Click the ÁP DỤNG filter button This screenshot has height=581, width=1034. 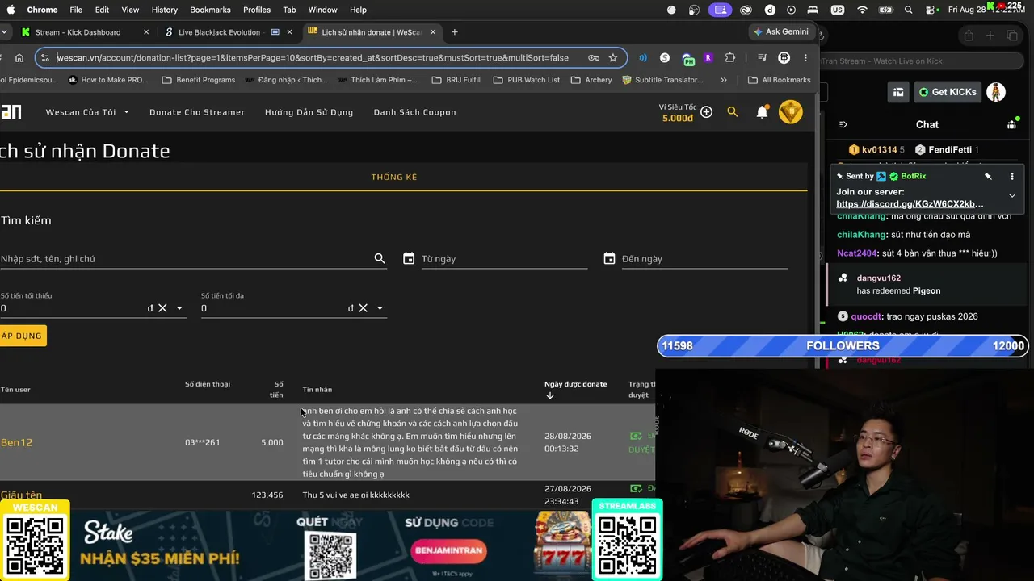[x=22, y=336]
